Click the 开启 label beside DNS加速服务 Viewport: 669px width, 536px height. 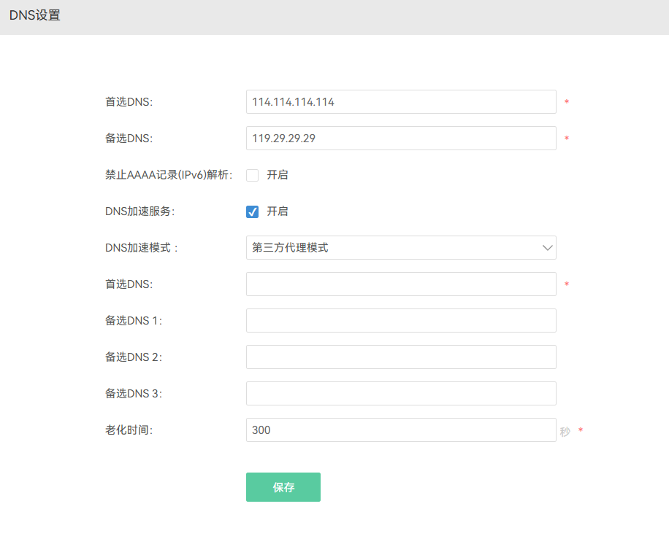(x=278, y=211)
